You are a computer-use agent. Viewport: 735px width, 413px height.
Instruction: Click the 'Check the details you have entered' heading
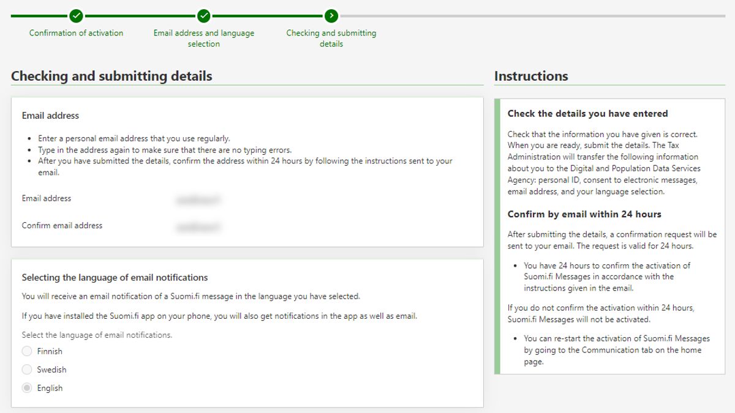tap(587, 114)
